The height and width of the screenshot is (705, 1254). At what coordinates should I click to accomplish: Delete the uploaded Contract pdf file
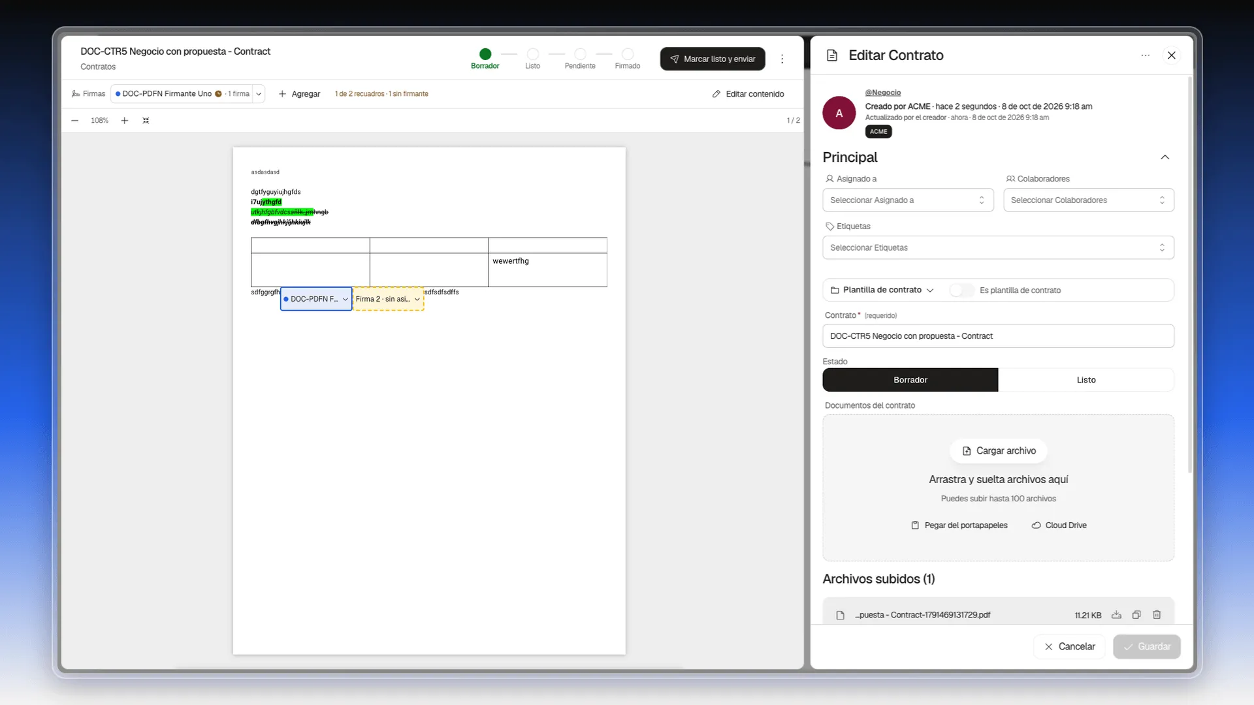tap(1157, 615)
